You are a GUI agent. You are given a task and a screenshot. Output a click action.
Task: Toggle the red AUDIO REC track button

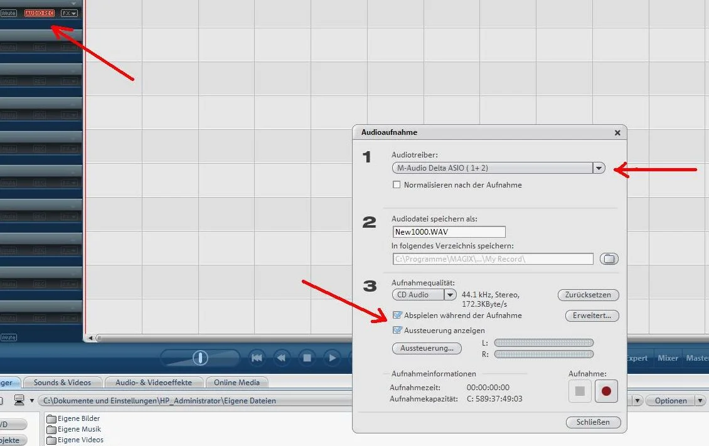pyautogui.click(x=40, y=13)
